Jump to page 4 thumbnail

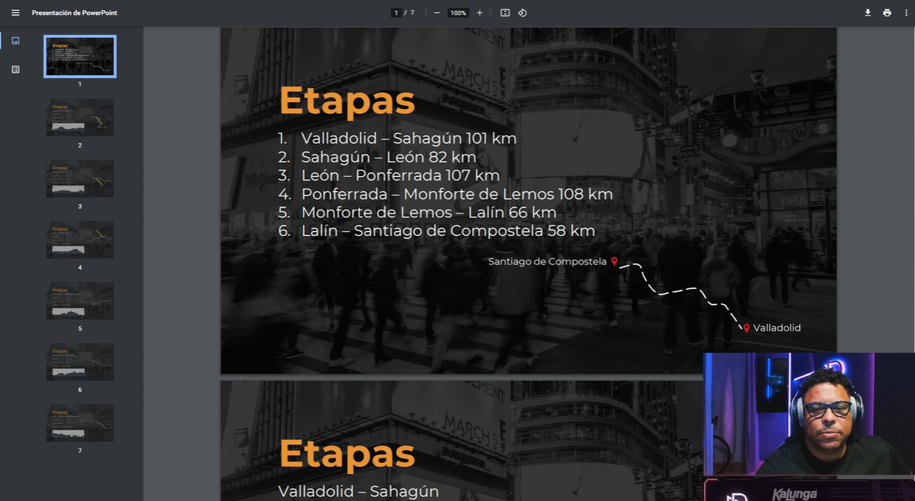coord(80,240)
